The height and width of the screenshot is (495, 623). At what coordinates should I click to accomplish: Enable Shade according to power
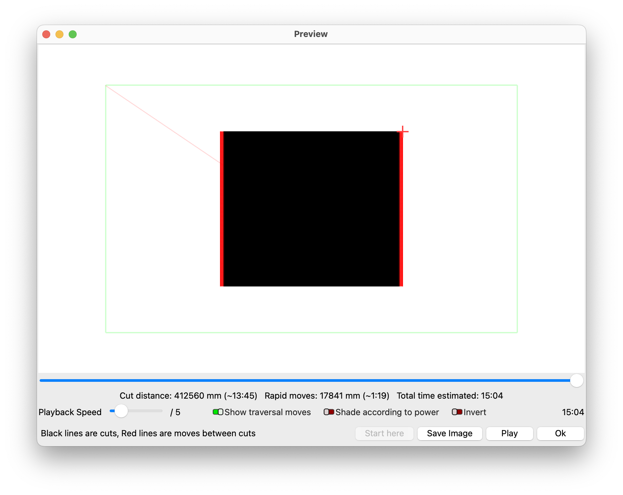click(329, 412)
